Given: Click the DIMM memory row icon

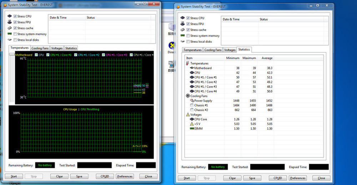Looking at the screenshot, I should click(x=192, y=128).
